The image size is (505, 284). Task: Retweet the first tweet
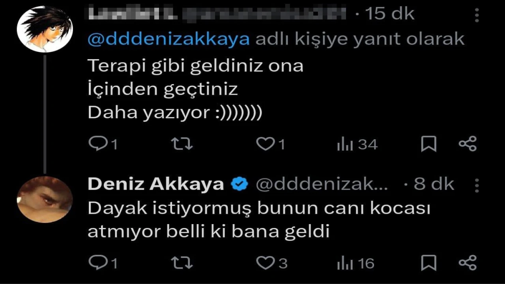point(183,144)
